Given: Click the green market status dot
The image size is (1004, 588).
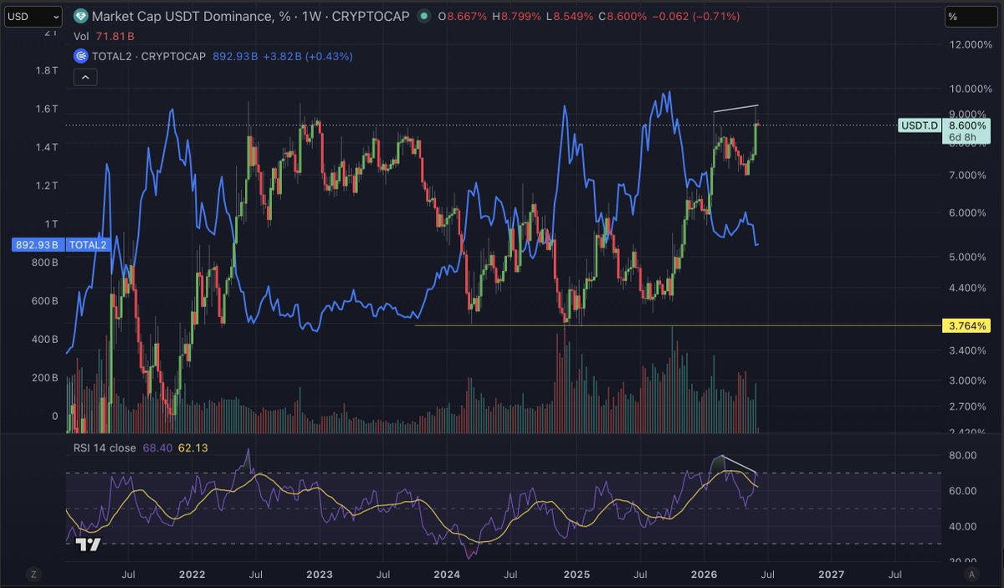Looking at the screenshot, I should [425, 16].
